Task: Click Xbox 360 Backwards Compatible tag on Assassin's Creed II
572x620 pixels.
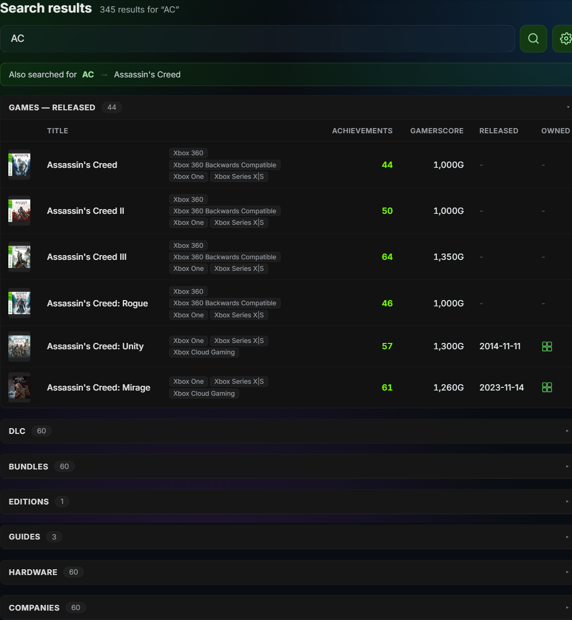Action: [x=225, y=211]
